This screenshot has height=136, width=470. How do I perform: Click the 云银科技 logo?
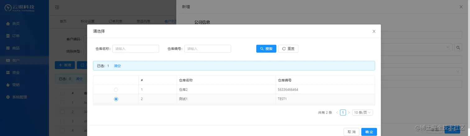pyautogui.click(x=20, y=8)
